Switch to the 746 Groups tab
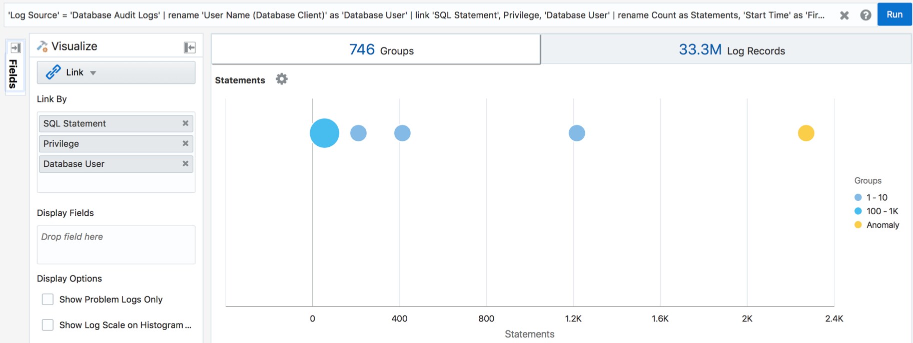913x343 pixels. click(x=376, y=50)
